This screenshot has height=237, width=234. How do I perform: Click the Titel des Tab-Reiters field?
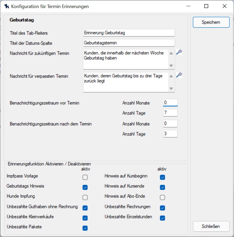tap(129, 33)
